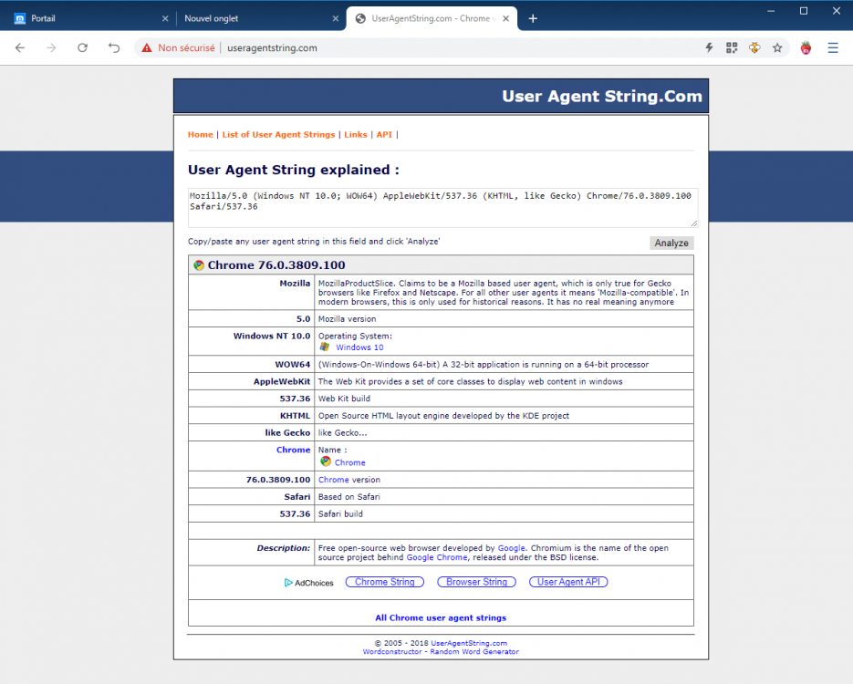The height and width of the screenshot is (684, 853).
Task: Bookmark the page with the star icon
Action: 777,47
